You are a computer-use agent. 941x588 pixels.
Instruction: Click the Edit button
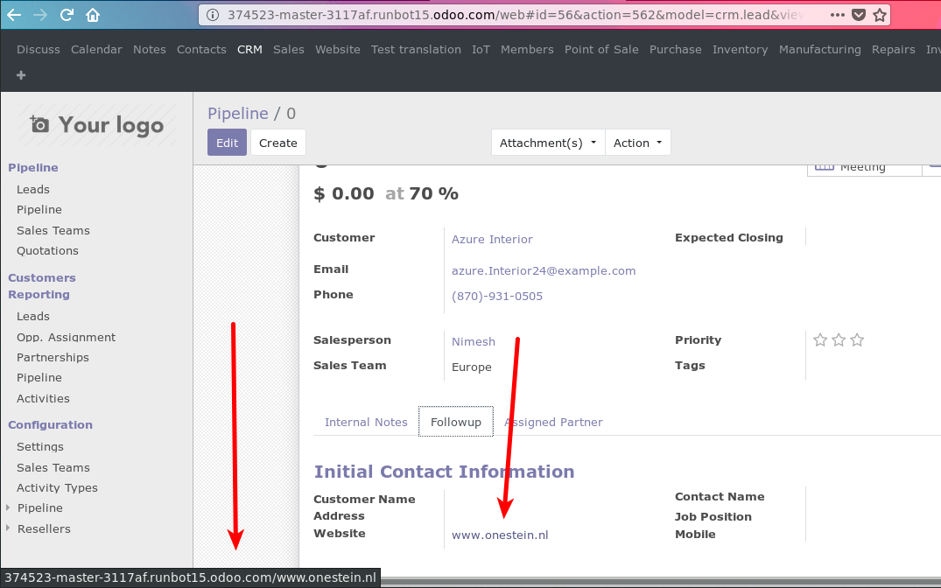click(227, 142)
